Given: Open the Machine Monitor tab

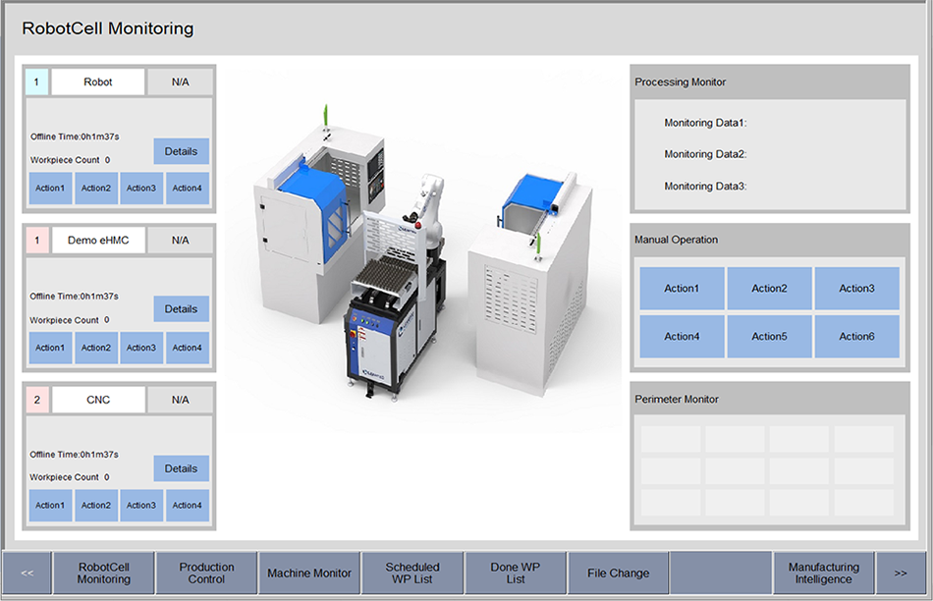Looking at the screenshot, I should 309,573.
